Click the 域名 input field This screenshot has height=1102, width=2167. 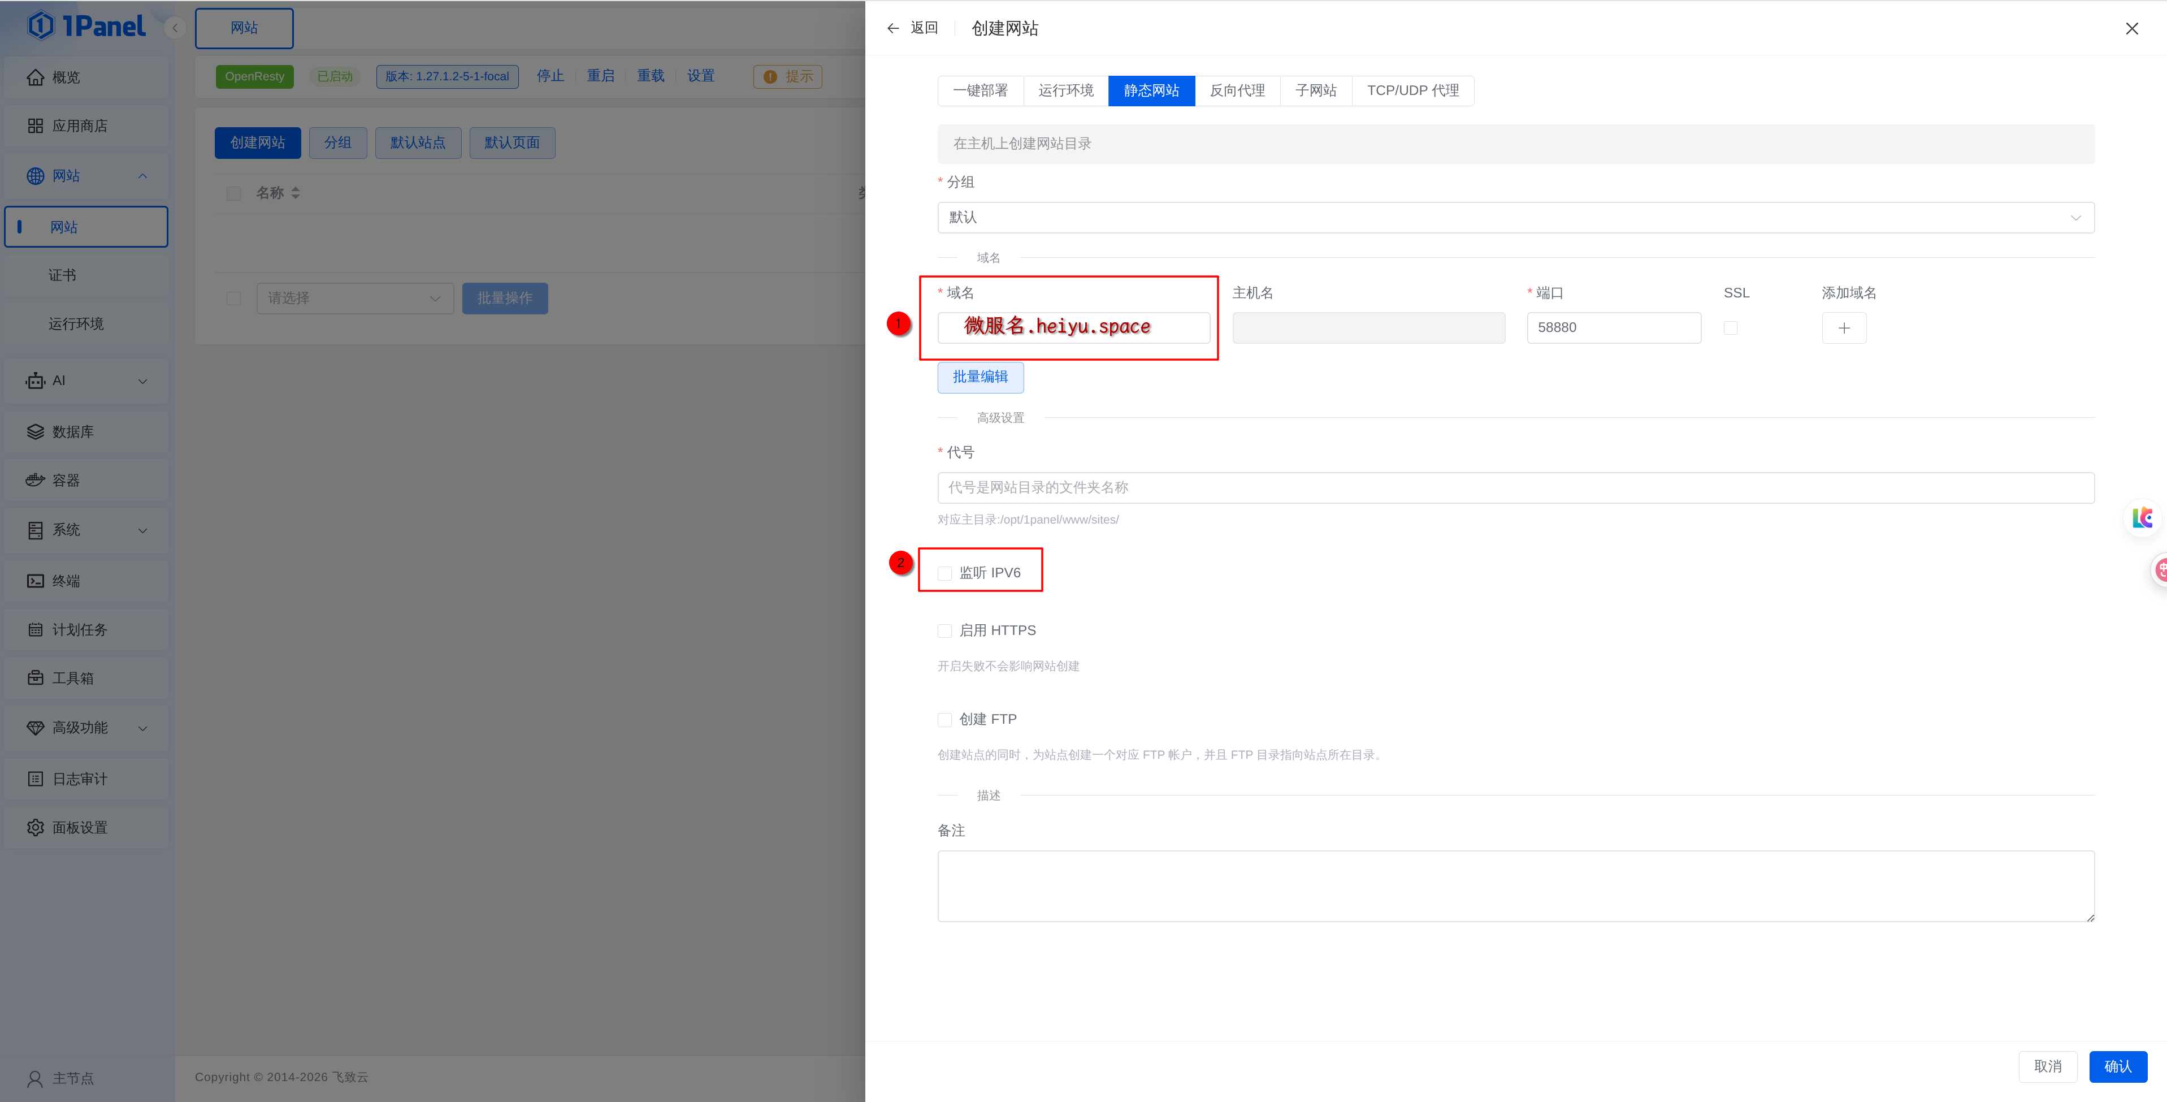tap(1073, 328)
